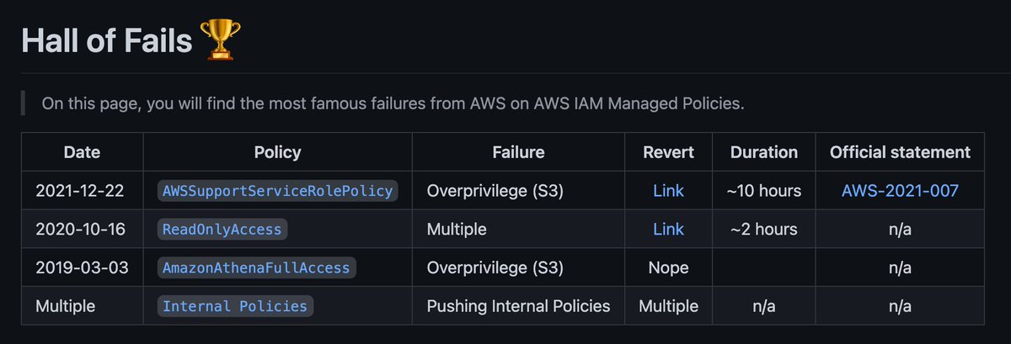This screenshot has width=1011, height=344.
Task: Follow the Revert Link for 2021-12-22
Action: pyautogui.click(x=668, y=191)
